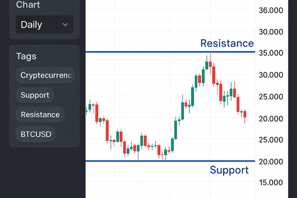Click the Support label below the chart line

(229, 170)
